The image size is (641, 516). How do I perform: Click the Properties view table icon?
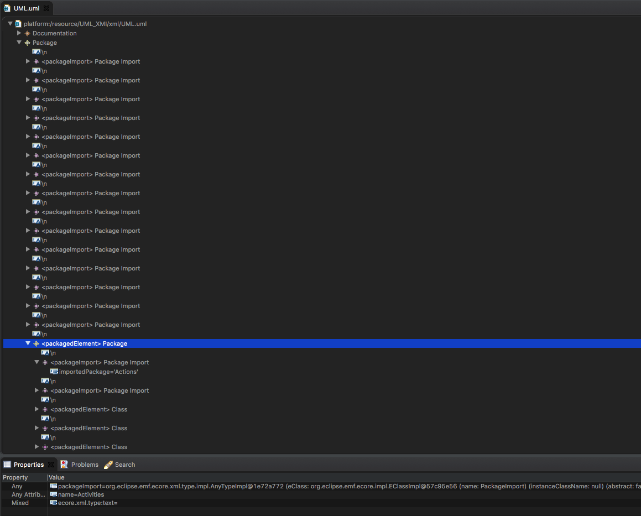[7, 465]
